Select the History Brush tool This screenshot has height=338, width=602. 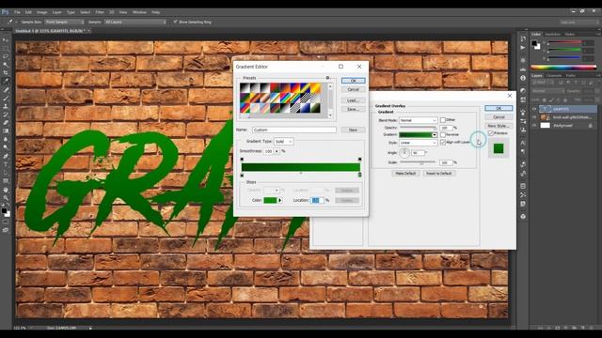(6, 115)
